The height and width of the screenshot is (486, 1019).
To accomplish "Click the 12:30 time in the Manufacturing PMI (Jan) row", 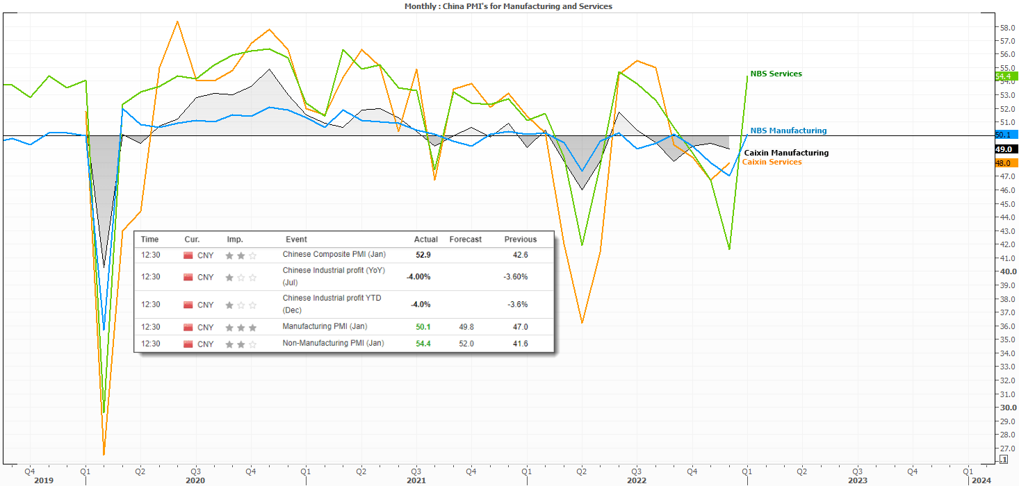I will (x=151, y=327).
